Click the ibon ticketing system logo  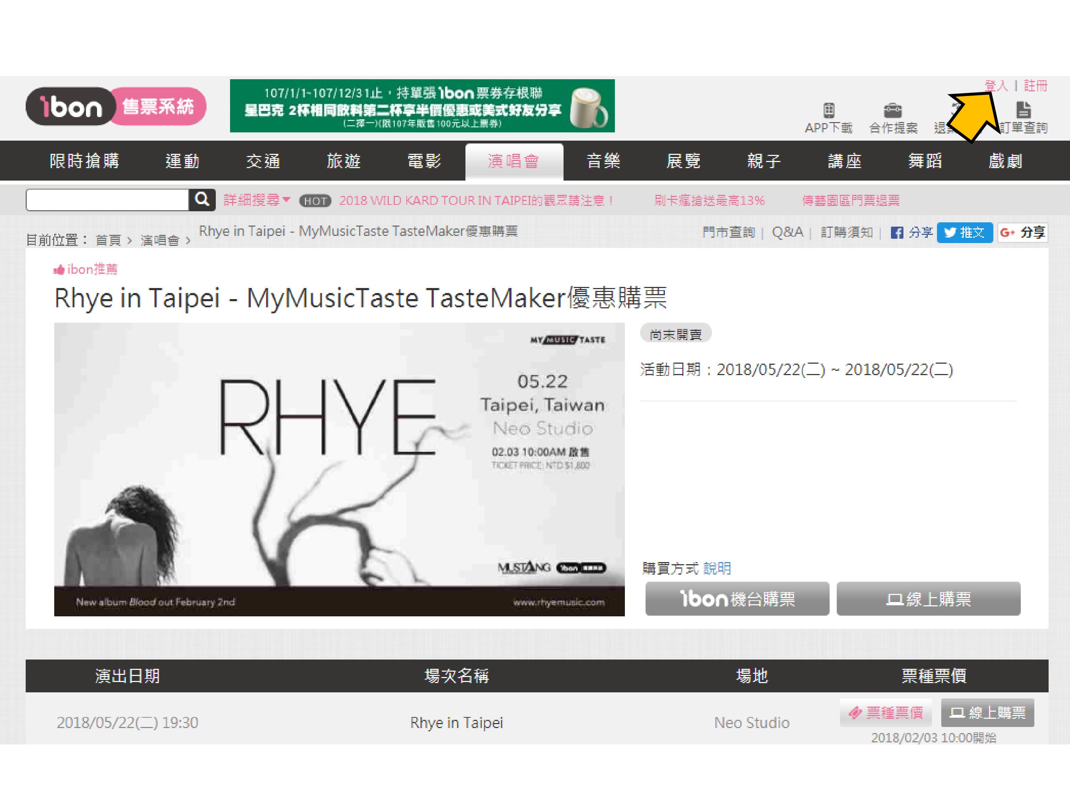(116, 106)
